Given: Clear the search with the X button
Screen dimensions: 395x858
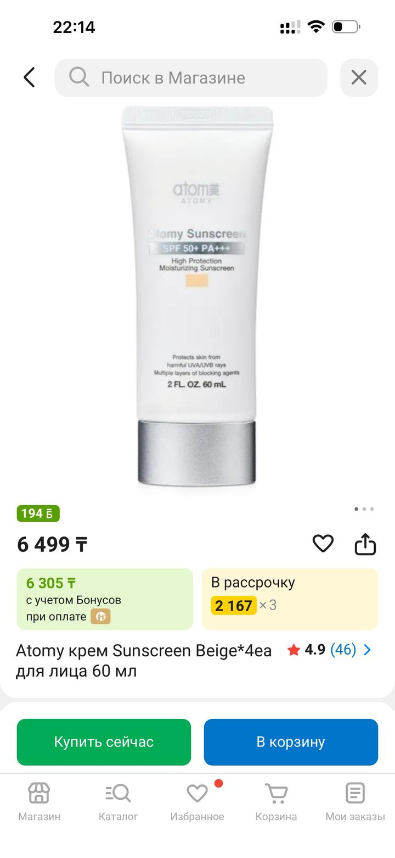Looking at the screenshot, I should (359, 78).
